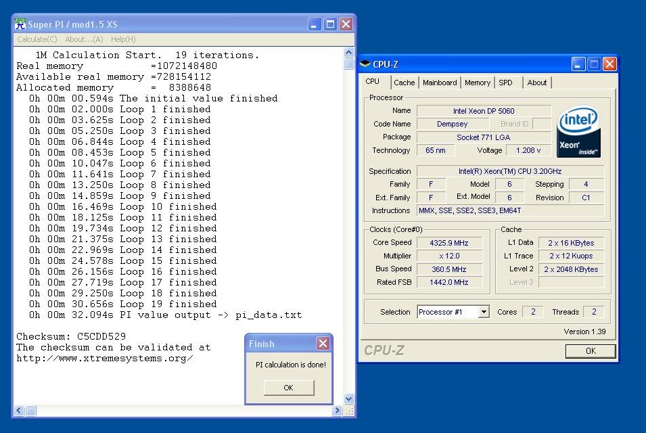
Task: Close the Super PI window
Action: click(x=346, y=24)
